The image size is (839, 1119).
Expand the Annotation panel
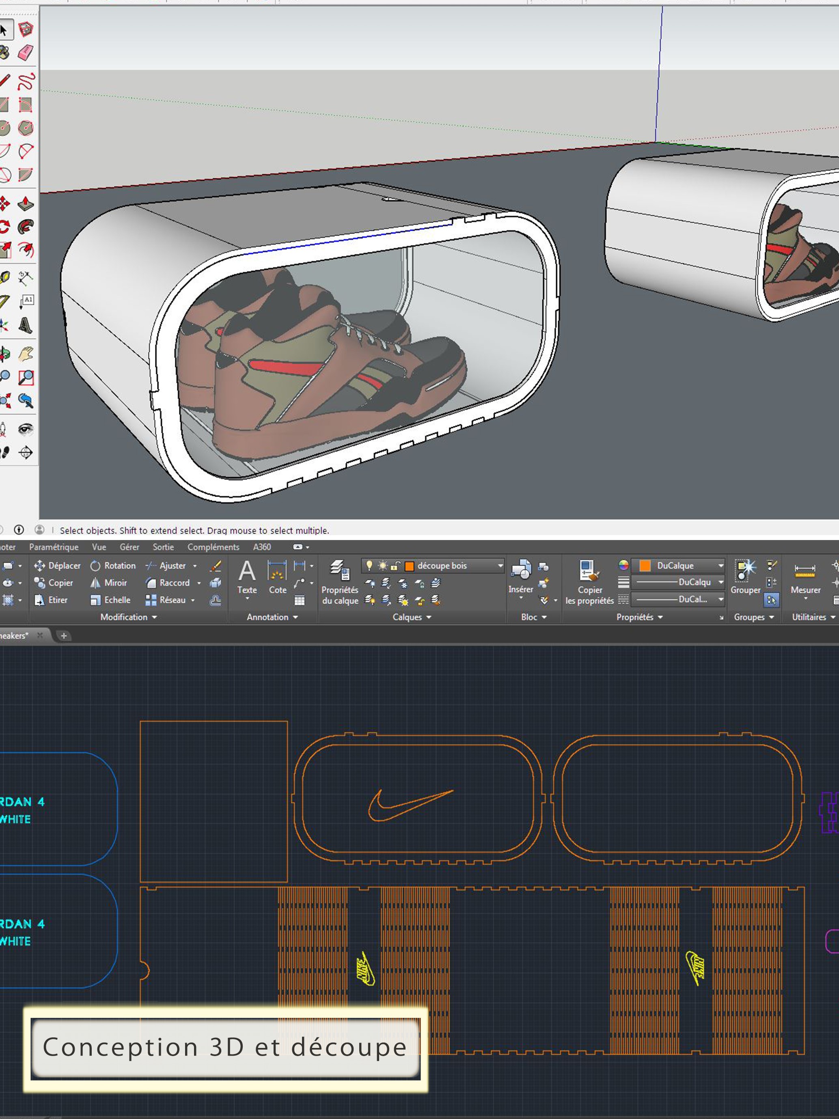pos(272,617)
